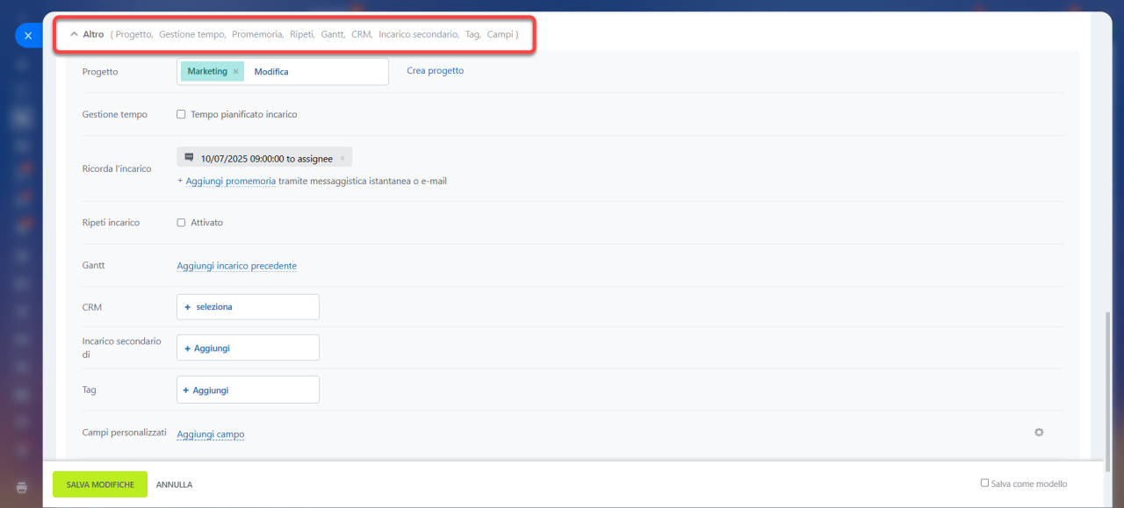Close the task panel with the X button
This screenshot has width=1124, height=508.
27,36
